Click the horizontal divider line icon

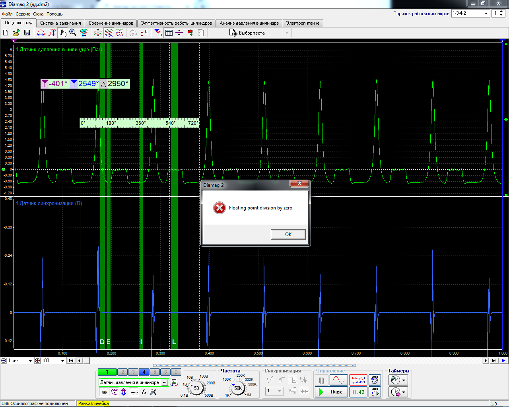pyautogui.click(x=179, y=33)
